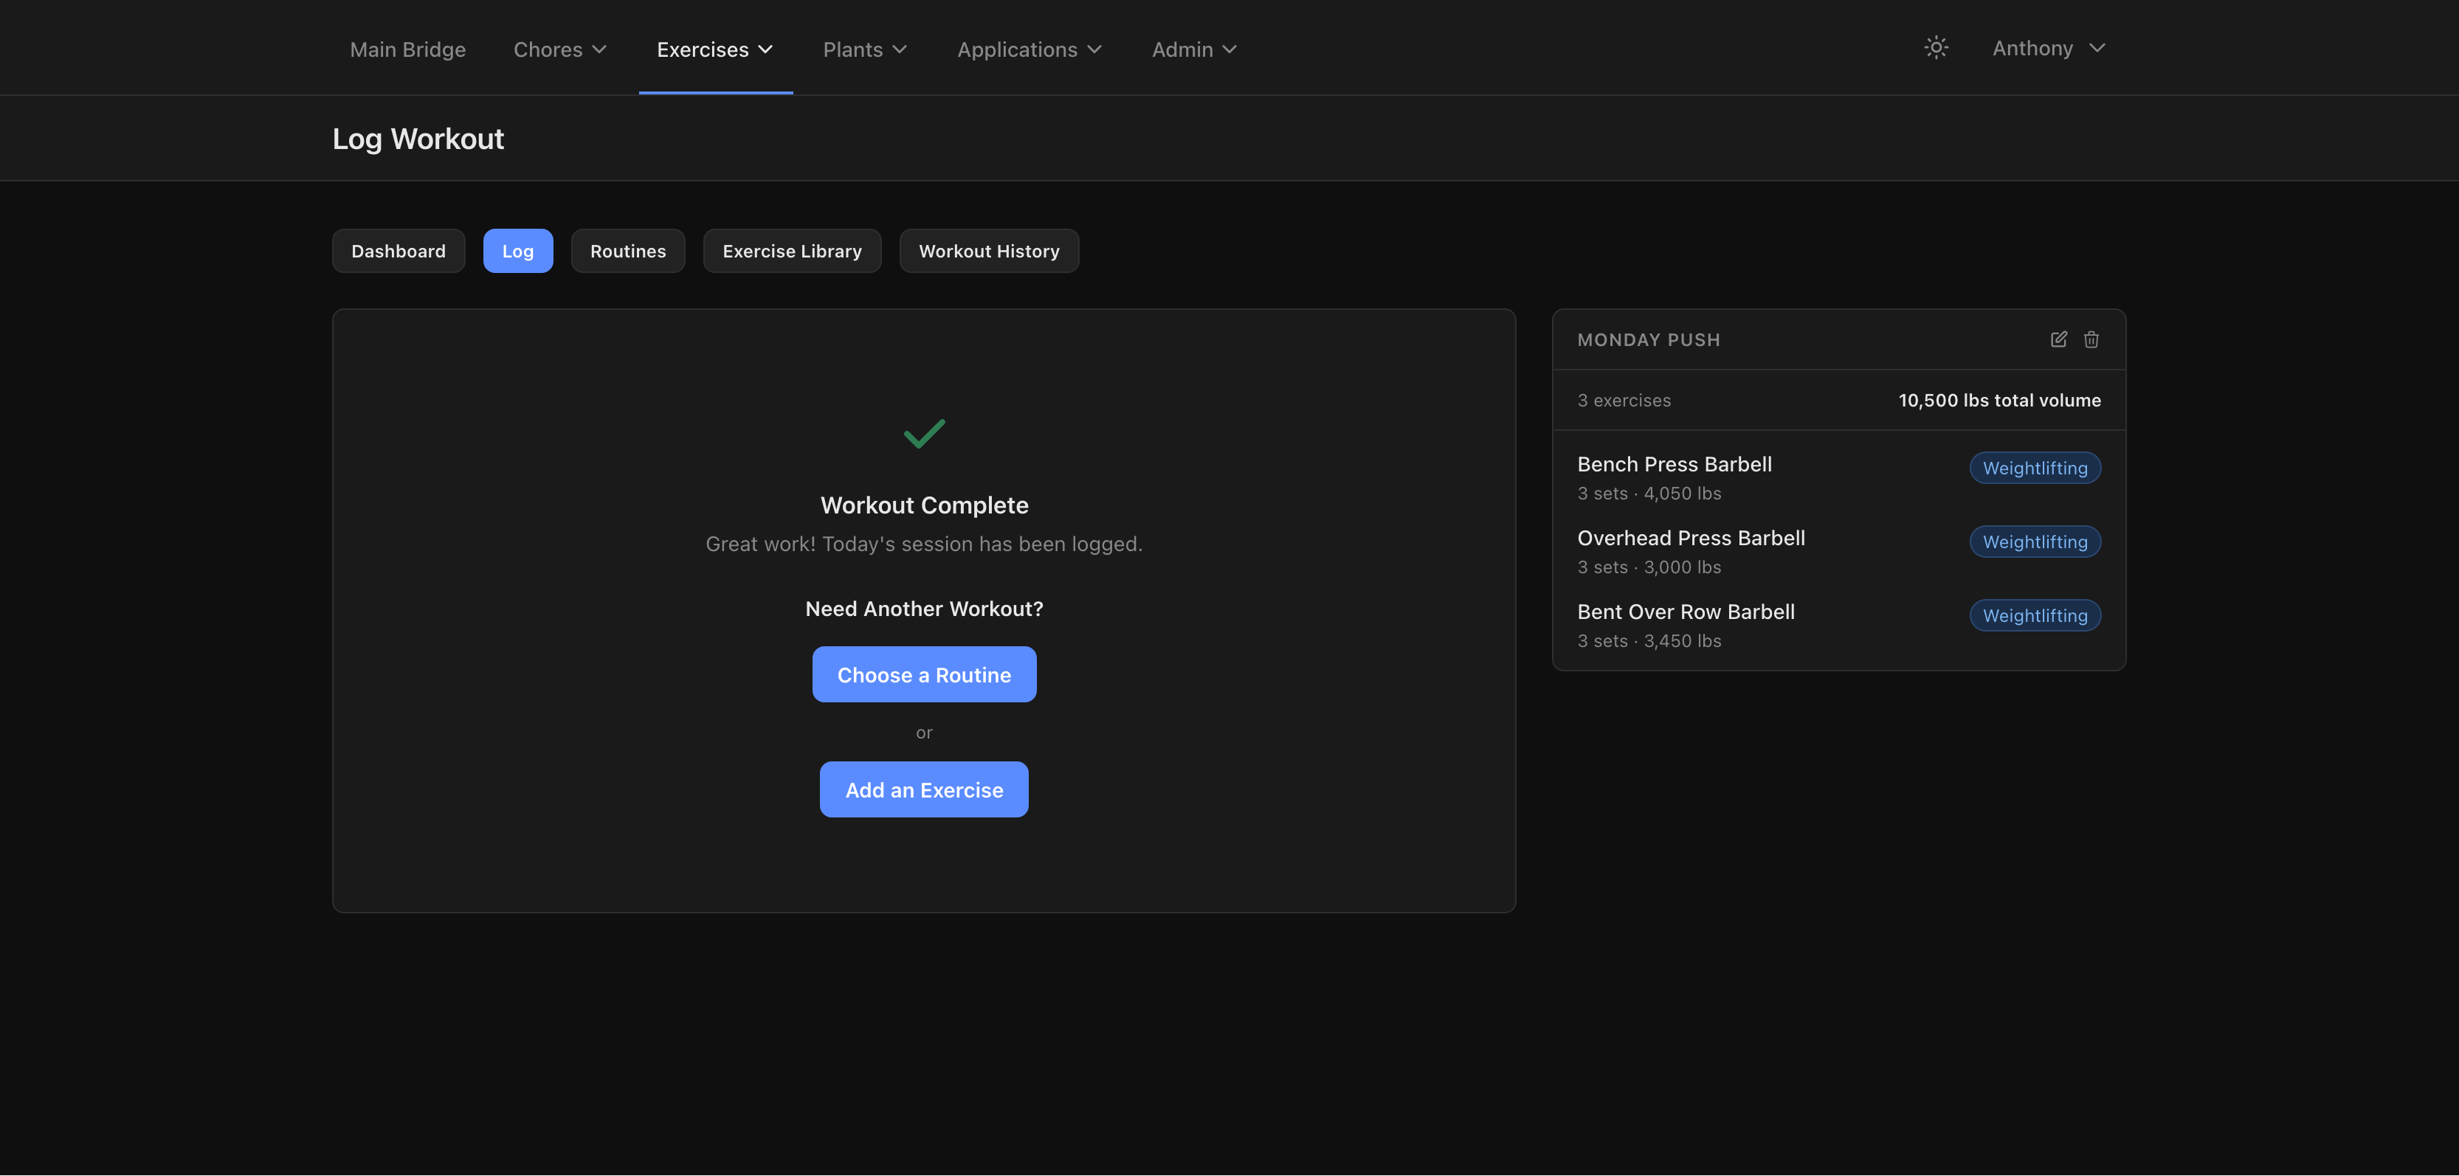Expand the Chores dropdown menu

click(x=559, y=49)
